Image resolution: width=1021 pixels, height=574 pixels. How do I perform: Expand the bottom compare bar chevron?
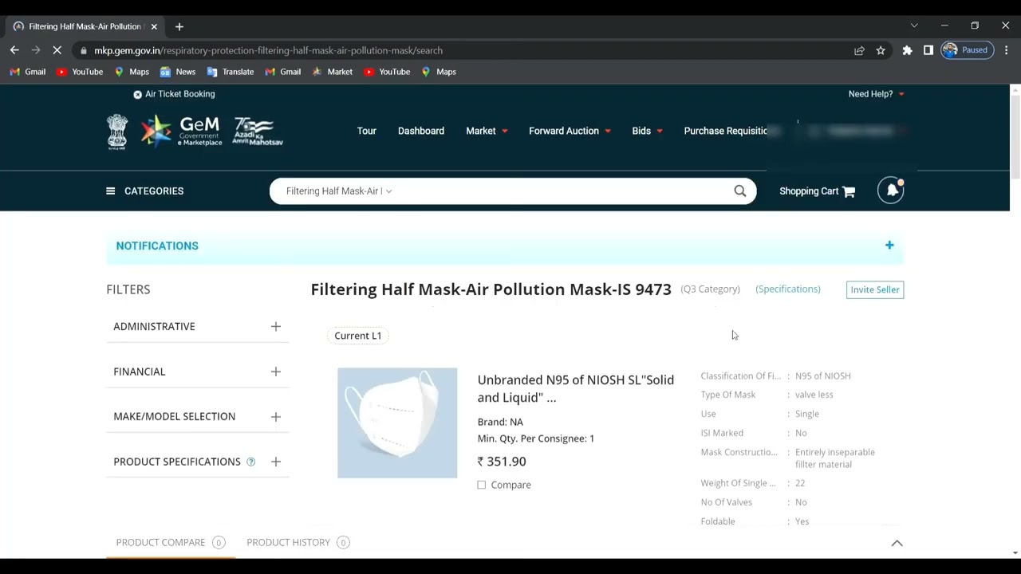tap(897, 543)
